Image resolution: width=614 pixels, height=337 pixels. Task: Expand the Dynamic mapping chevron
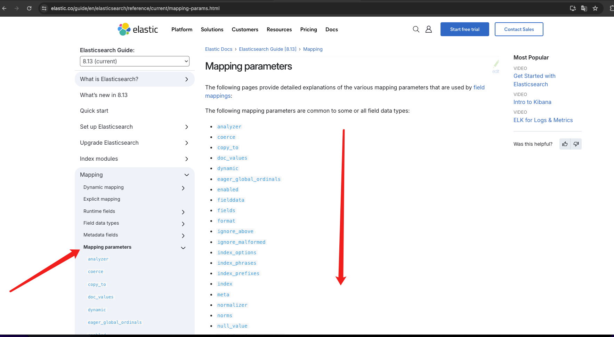point(183,188)
